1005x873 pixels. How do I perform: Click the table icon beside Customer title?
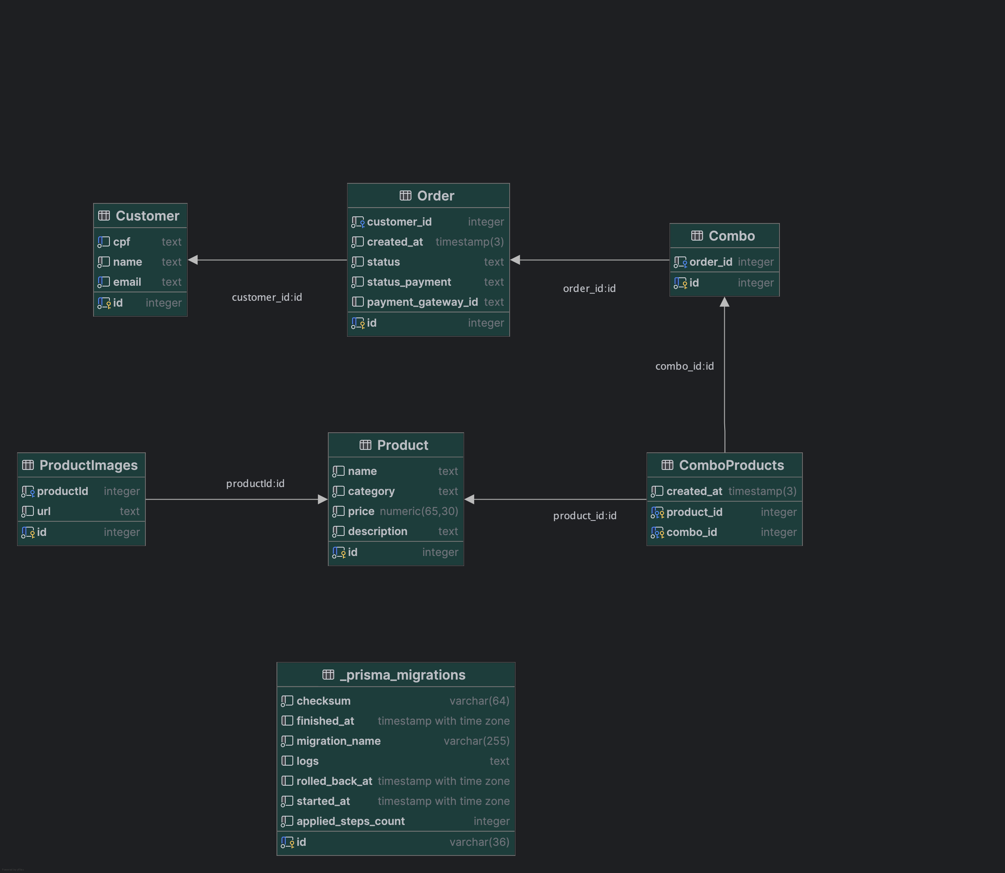tap(104, 216)
